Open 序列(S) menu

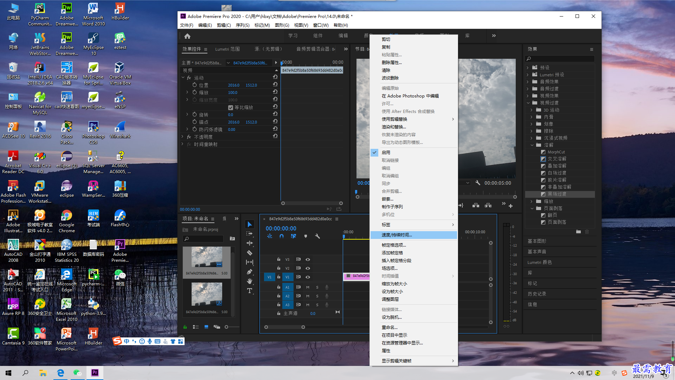pyautogui.click(x=243, y=25)
